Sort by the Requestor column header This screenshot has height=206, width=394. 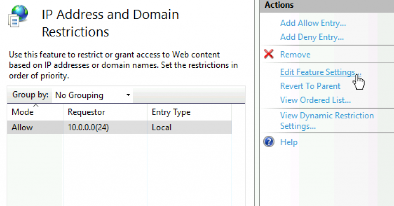pos(86,112)
